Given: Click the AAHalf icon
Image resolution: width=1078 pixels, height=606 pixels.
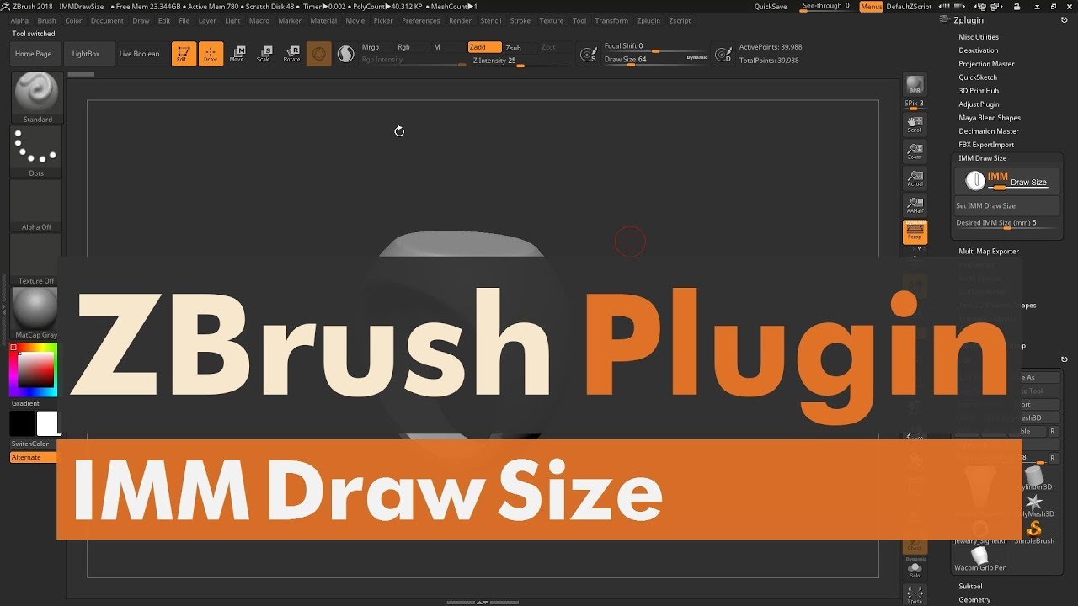Looking at the screenshot, I should 915,205.
